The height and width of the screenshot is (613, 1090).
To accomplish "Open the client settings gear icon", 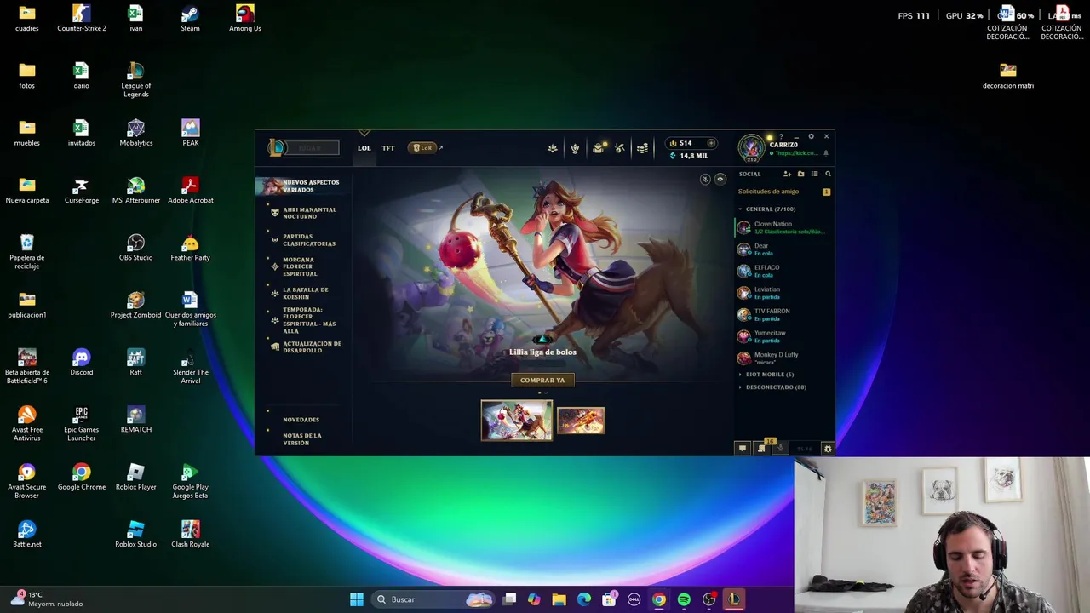I will coord(811,136).
